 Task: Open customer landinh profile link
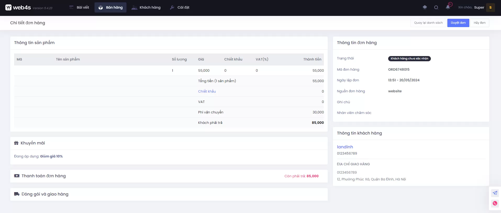tap(345, 147)
